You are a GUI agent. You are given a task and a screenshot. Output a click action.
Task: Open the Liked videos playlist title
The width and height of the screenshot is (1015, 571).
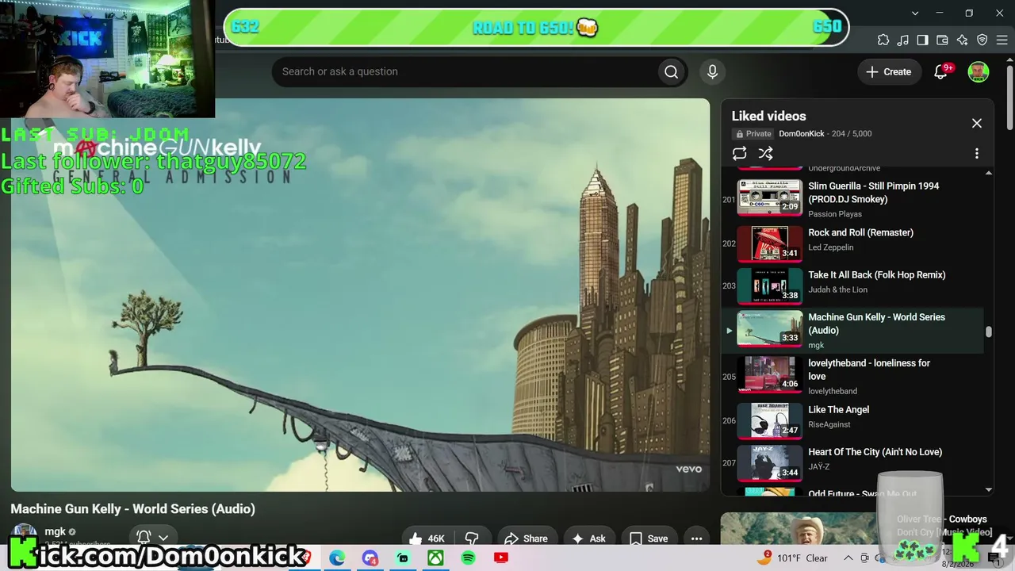pyautogui.click(x=768, y=116)
